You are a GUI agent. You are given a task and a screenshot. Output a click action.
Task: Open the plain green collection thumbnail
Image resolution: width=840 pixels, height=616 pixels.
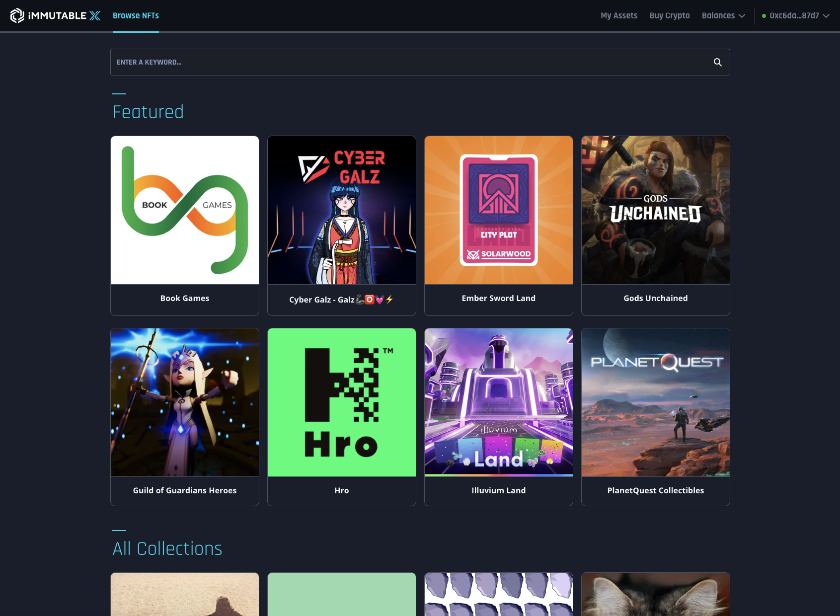[x=342, y=594]
